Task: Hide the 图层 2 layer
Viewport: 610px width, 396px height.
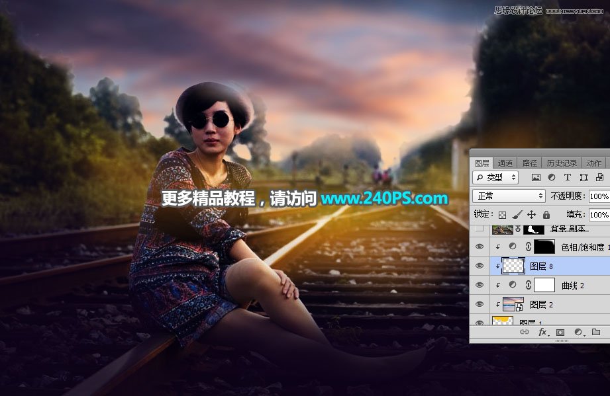Action: (x=480, y=304)
